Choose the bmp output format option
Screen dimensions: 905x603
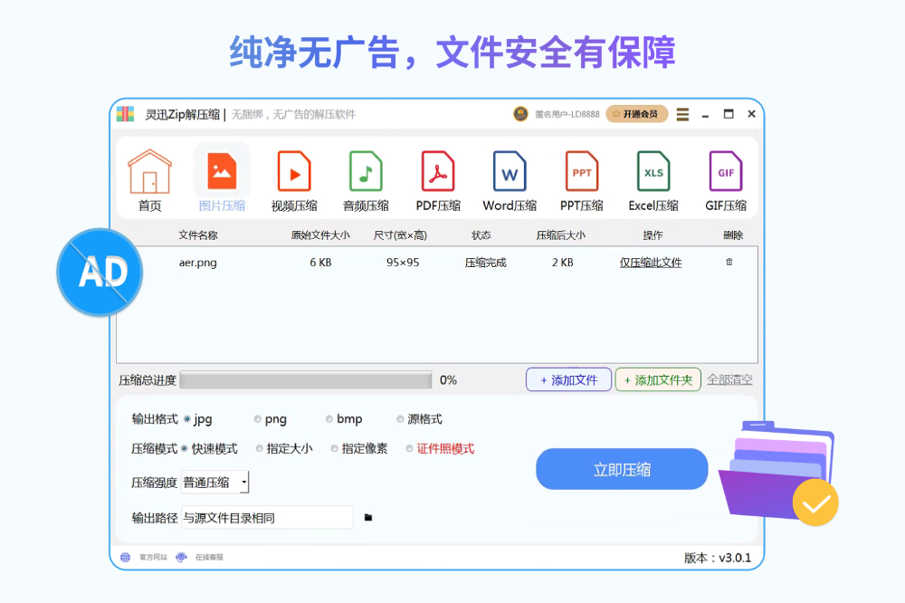pos(330,419)
